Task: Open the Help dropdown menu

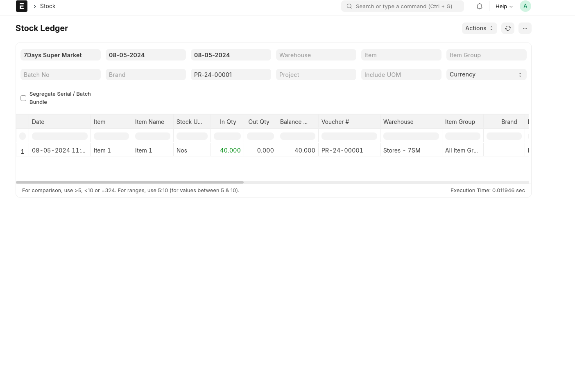Action: [x=504, y=6]
